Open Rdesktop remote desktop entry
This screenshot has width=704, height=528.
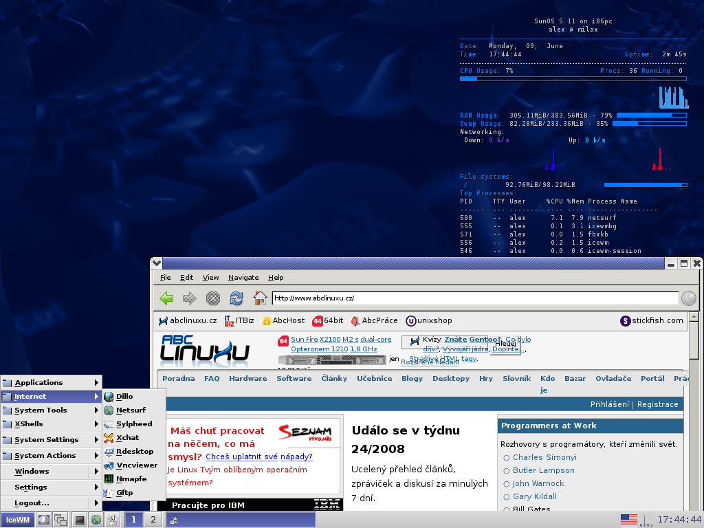[134, 452]
